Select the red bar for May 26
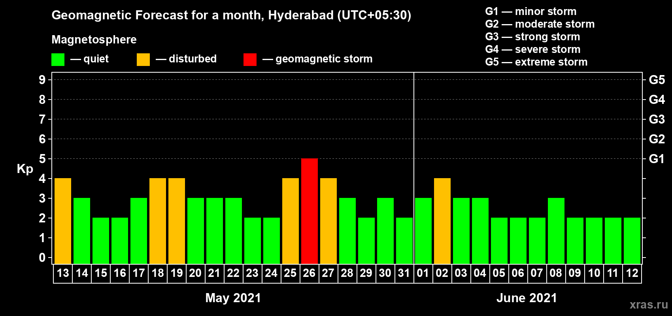 coord(310,211)
